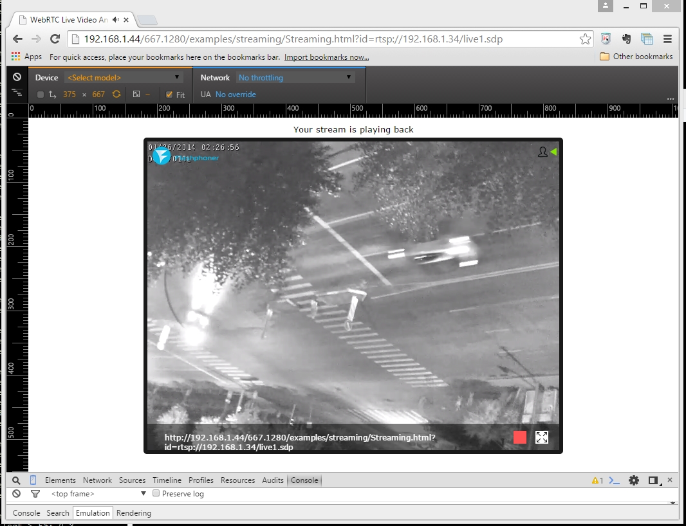686x526 pixels.
Task: Toggle the console drawer
Action: point(615,480)
